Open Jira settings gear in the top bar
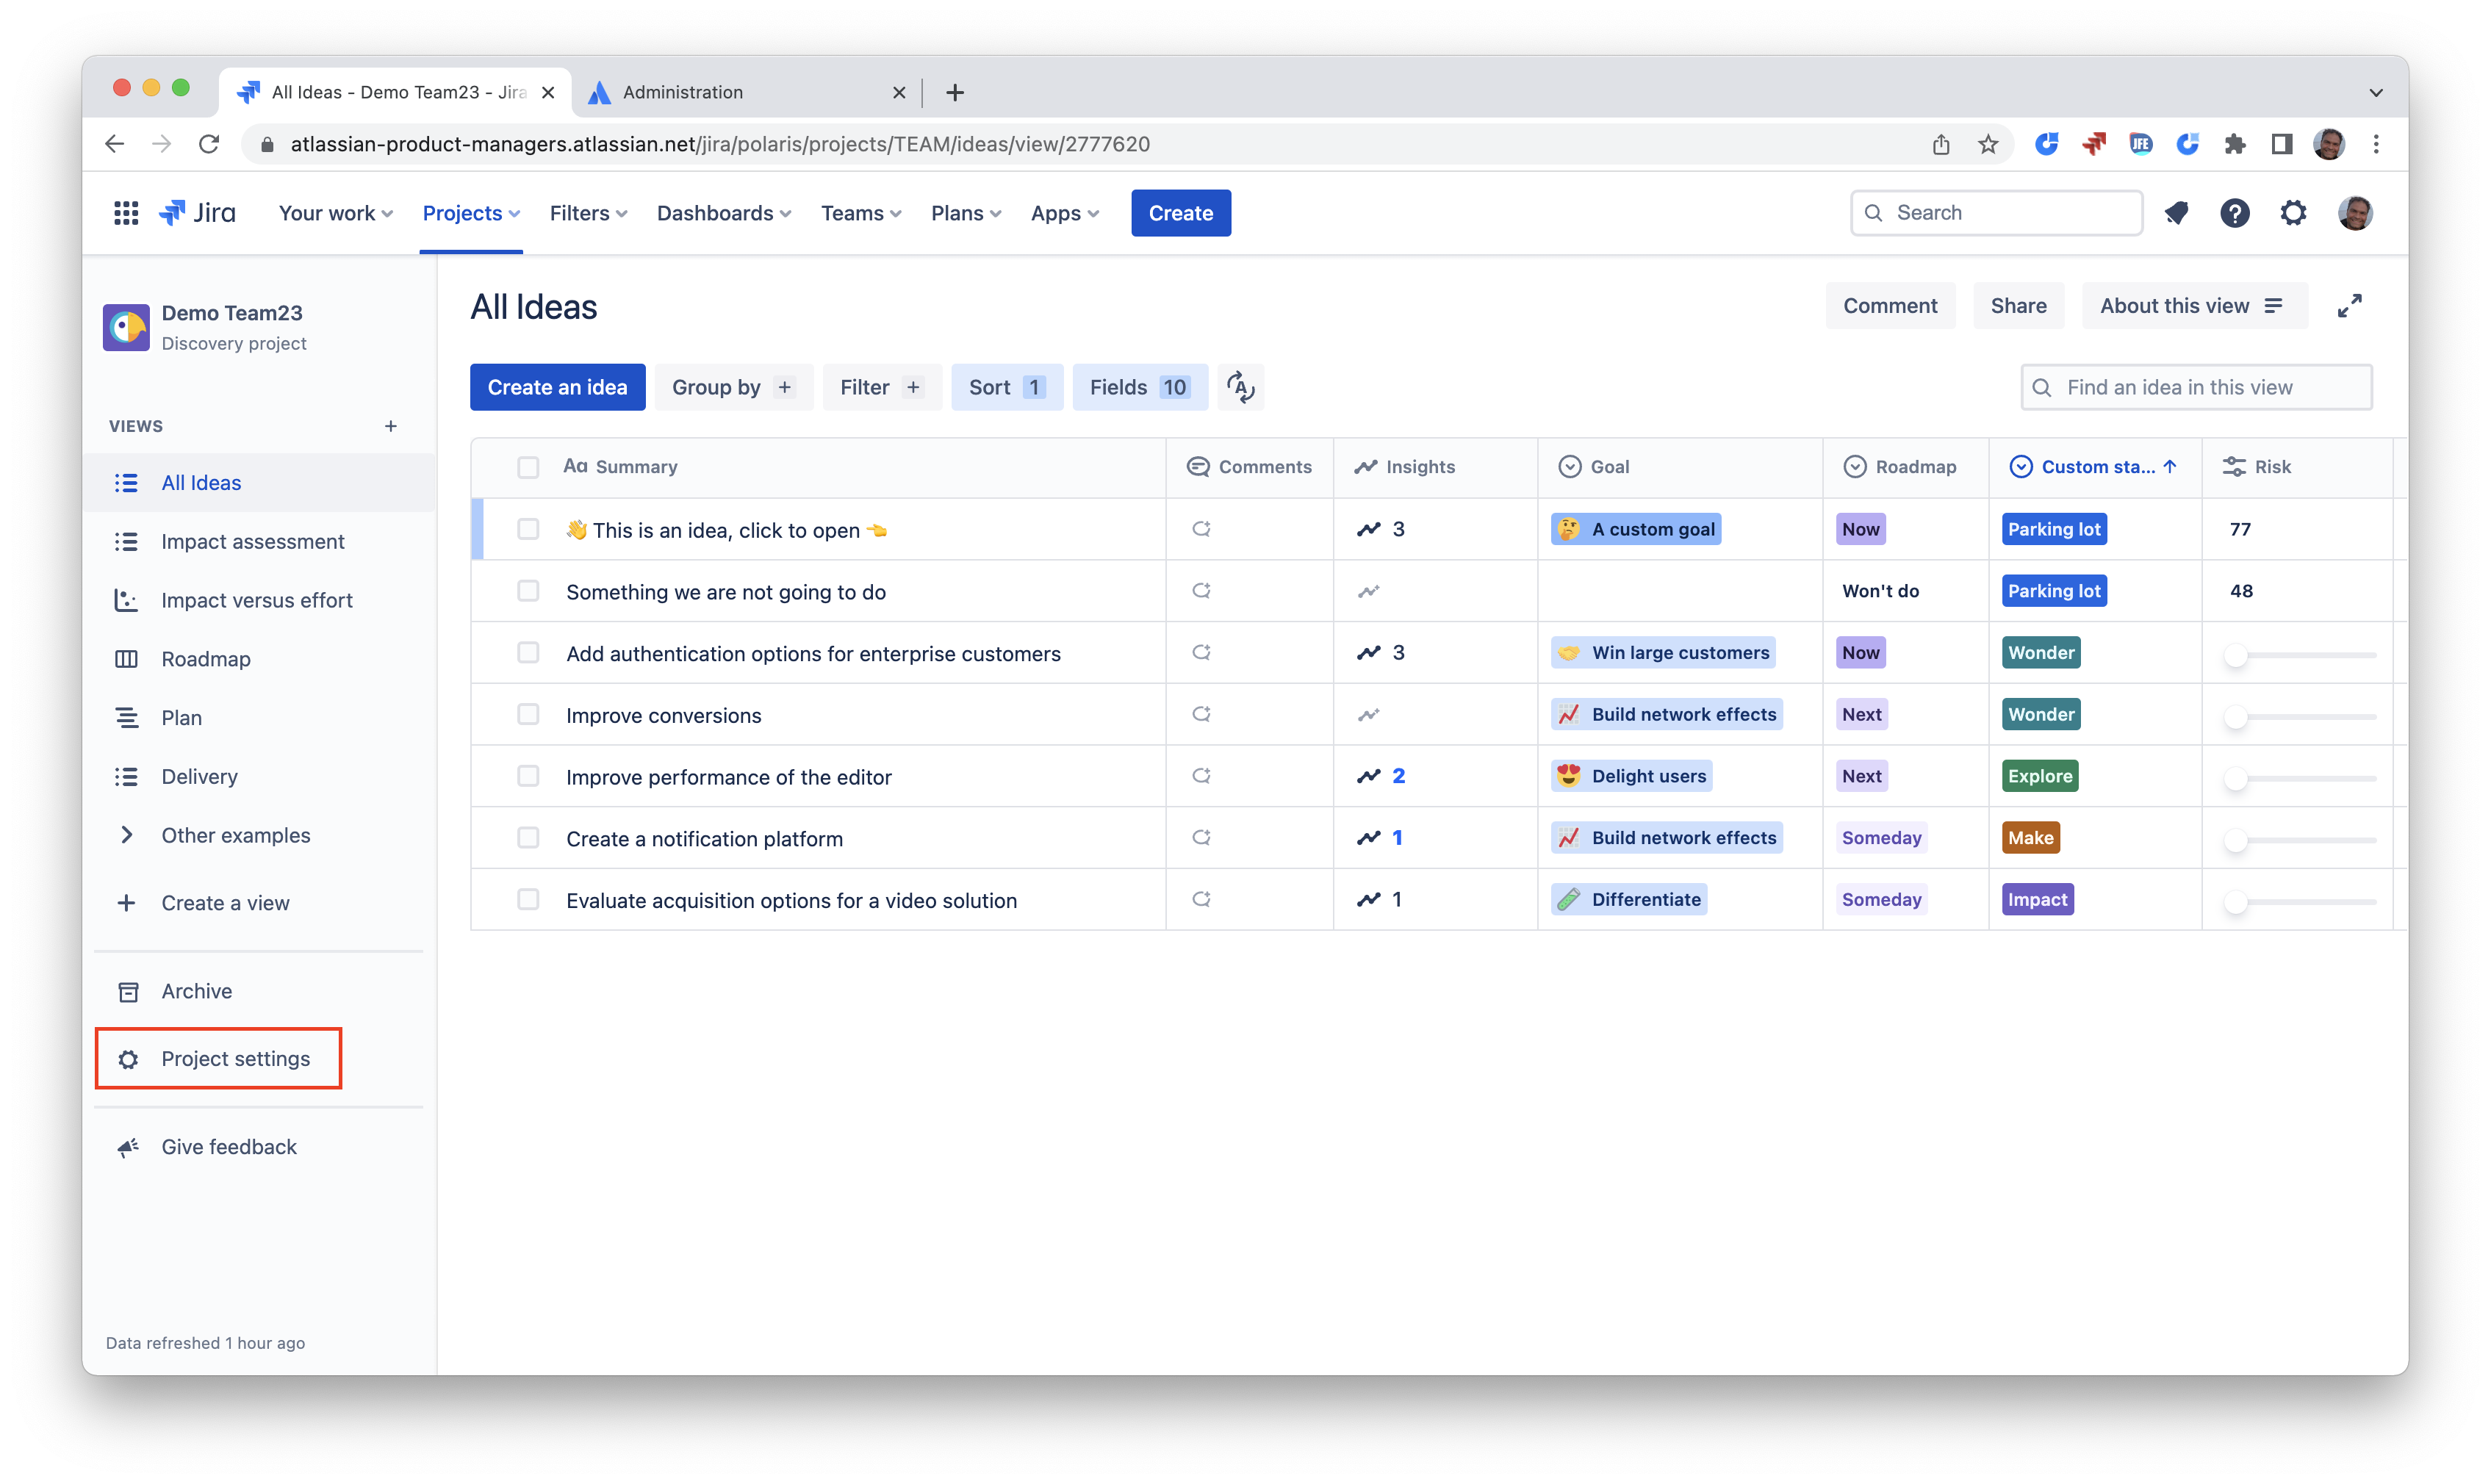This screenshot has width=2491, height=1484. pyautogui.click(x=2293, y=212)
